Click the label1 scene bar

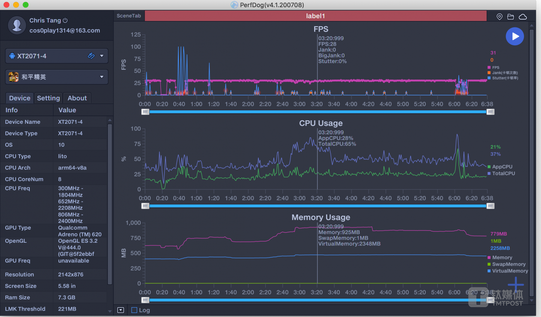click(315, 16)
